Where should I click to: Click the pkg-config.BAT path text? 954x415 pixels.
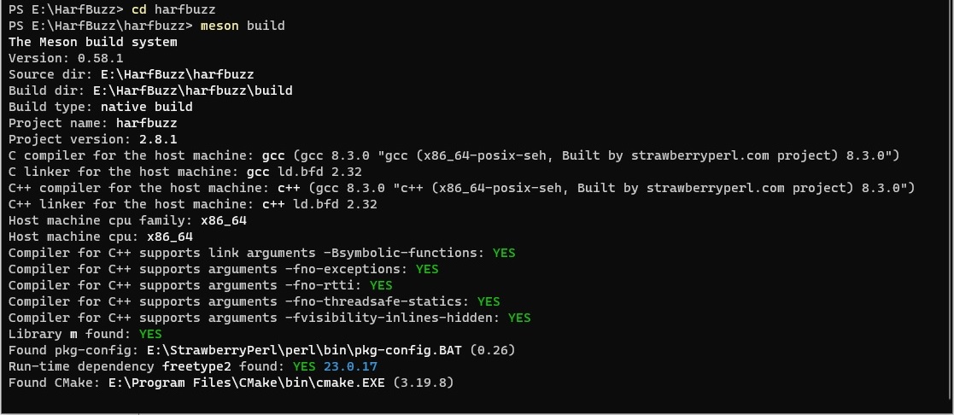[x=304, y=350]
